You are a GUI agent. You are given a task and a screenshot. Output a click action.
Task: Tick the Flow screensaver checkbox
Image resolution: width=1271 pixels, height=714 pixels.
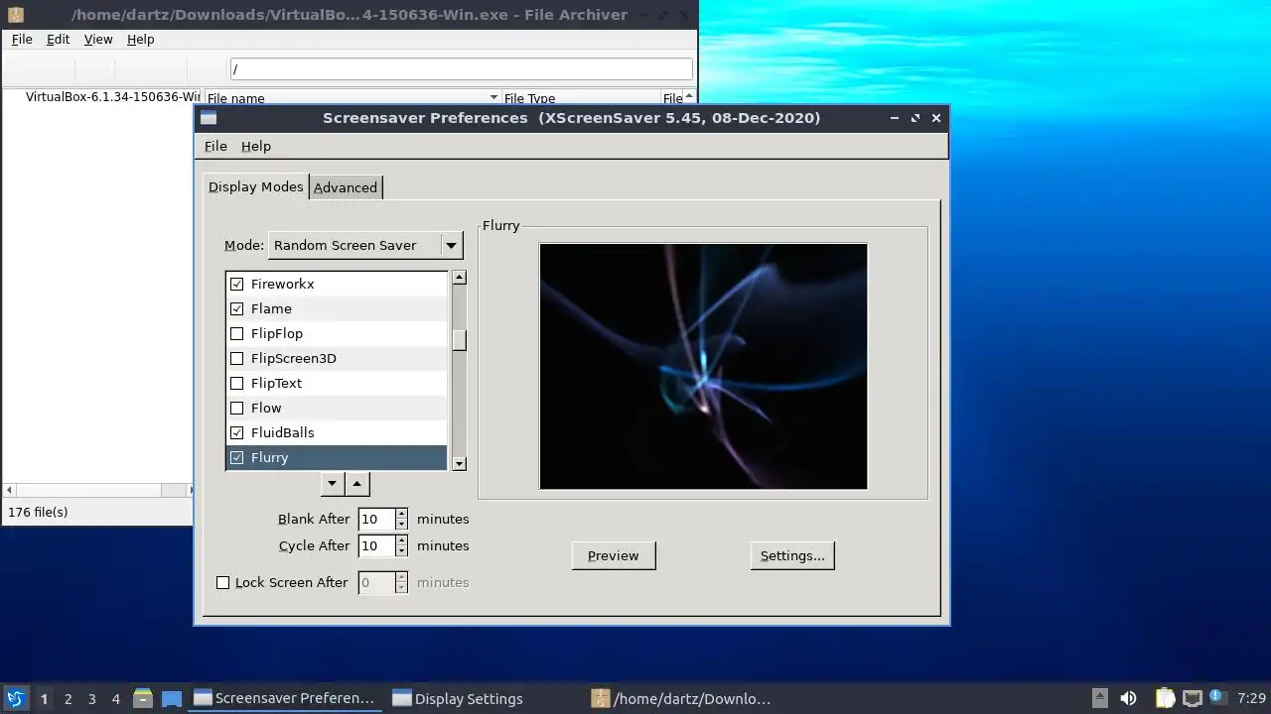[x=236, y=408]
